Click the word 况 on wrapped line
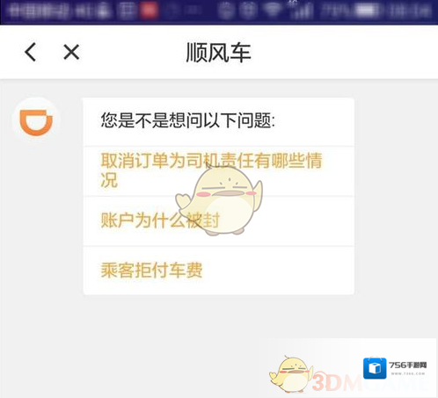This screenshot has width=438, height=398. click(109, 180)
